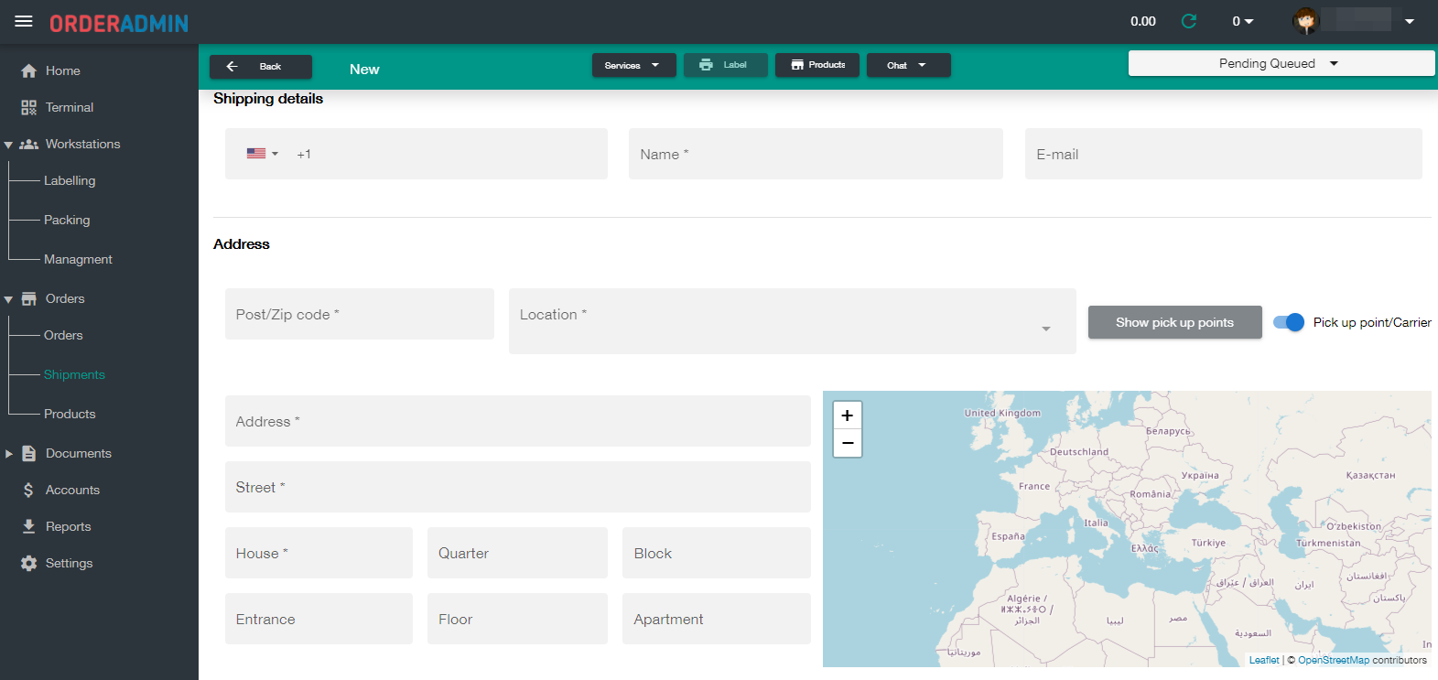Open the user avatar menu
The width and height of the screenshot is (1438, 680).
click(1306, 20)
